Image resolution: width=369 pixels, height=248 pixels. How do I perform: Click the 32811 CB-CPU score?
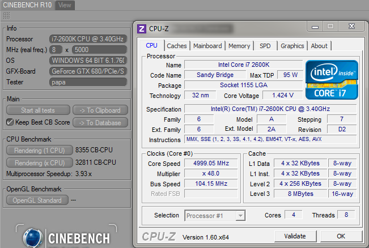click(96, 163)
